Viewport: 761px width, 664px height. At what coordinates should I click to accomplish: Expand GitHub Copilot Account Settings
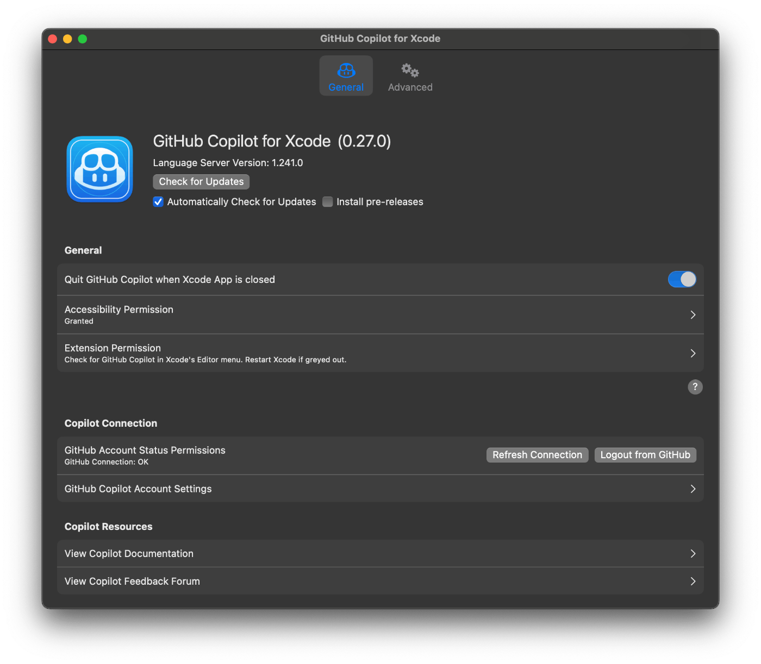(693, 489)
